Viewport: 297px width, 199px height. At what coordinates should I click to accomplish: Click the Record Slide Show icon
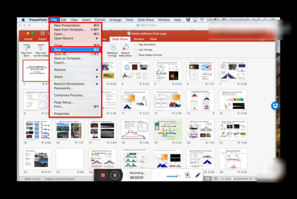coord(125,47)
